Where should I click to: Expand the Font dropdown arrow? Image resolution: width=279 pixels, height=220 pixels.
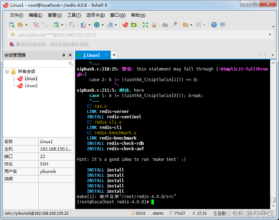click(x=116, y=25)
